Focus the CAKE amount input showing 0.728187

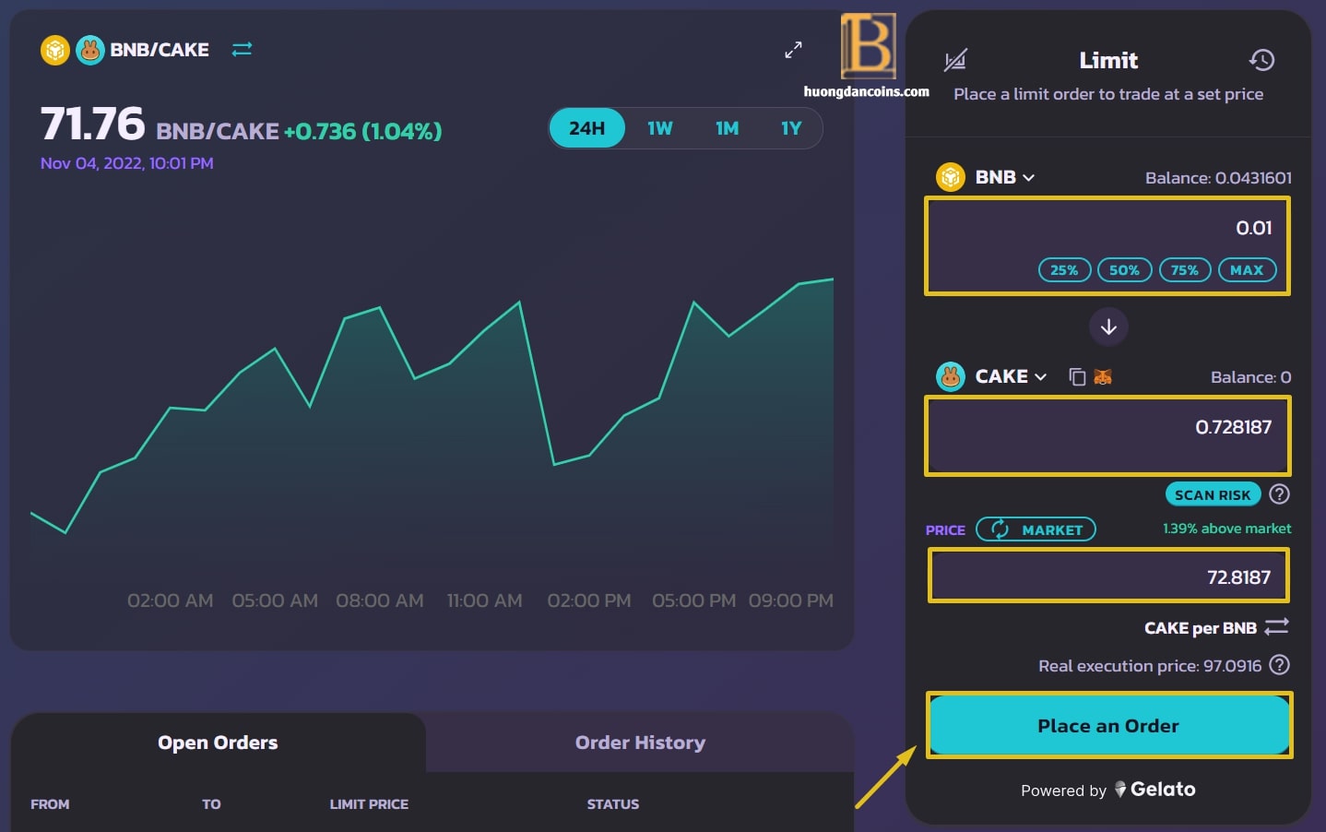[1107, 435]
